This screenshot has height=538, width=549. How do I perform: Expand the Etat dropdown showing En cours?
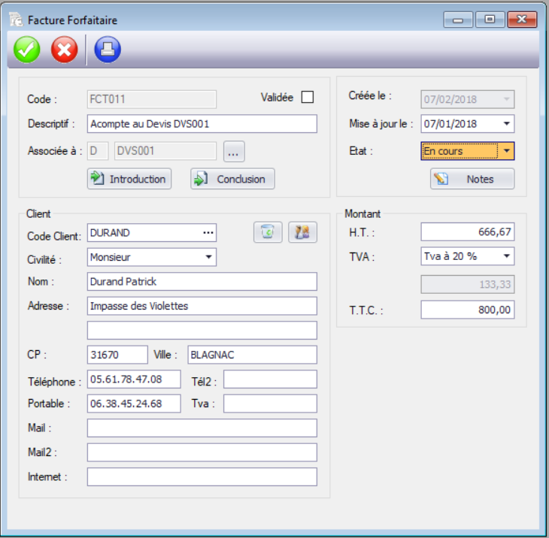click(507, 151)
